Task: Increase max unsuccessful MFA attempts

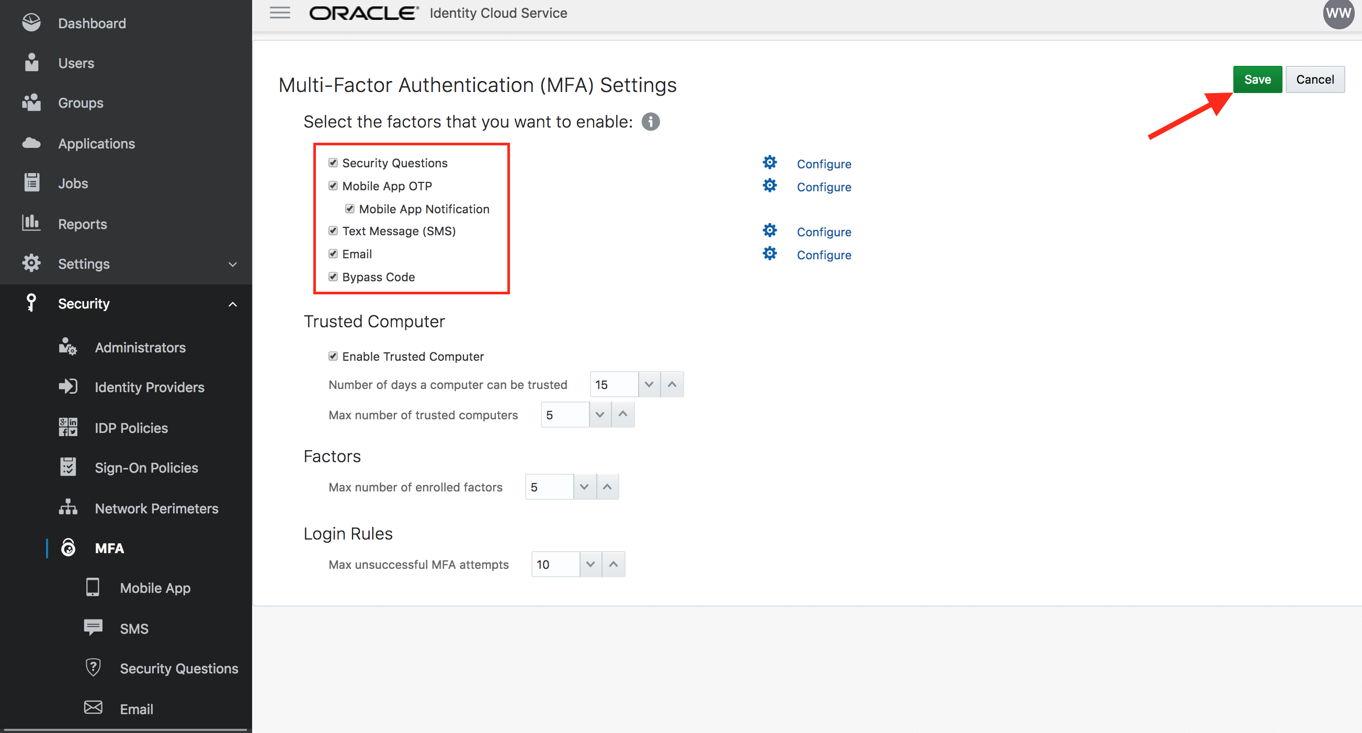Action: (614, 565)
